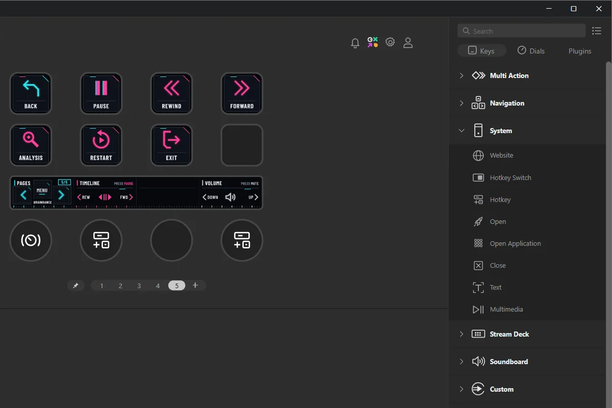This screenshot has width=612, height=408.
Task: Select the empty key slot next to EXIT
Action: [242, 145]
